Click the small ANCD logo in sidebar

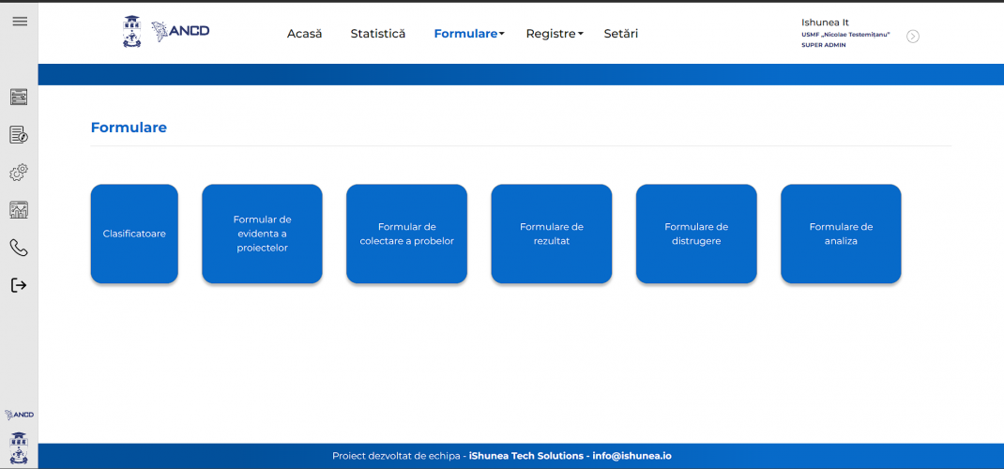19,415
